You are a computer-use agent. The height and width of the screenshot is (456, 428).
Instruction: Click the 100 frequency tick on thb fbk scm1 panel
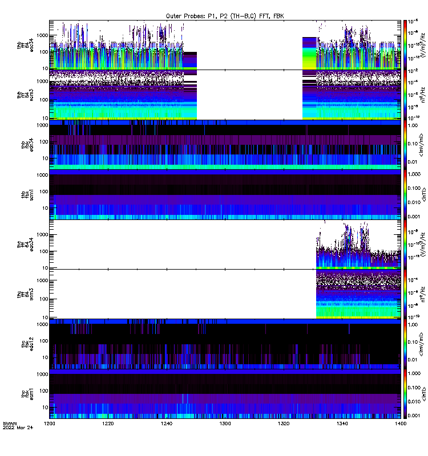(44, 192)
